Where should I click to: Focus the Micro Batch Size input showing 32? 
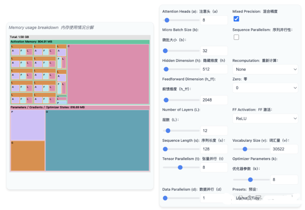click(214, 51)
